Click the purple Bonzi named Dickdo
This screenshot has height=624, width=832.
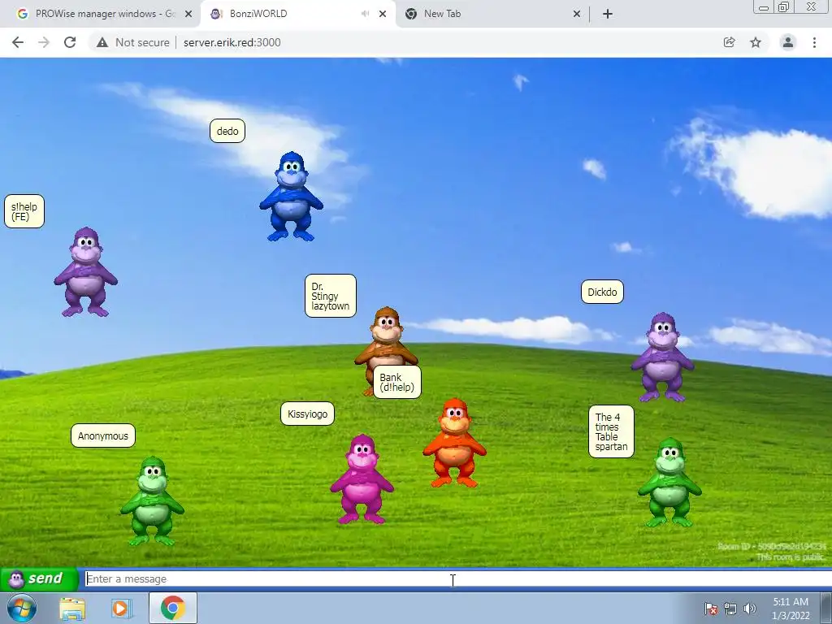662,357
